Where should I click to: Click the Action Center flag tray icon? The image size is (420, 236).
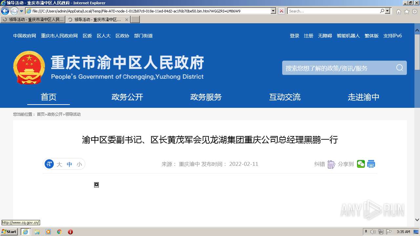coord(388,232)
